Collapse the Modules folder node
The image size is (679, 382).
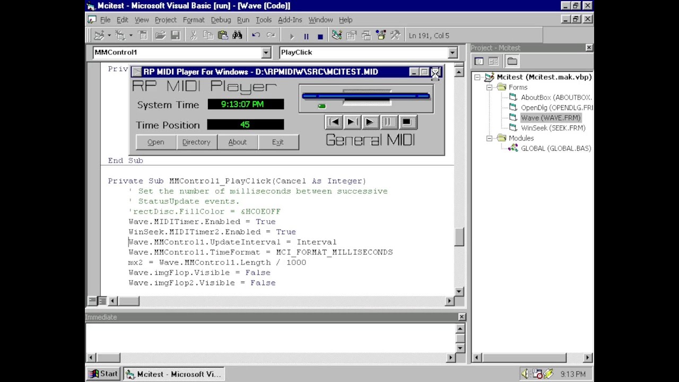click(x=490, y=138)
